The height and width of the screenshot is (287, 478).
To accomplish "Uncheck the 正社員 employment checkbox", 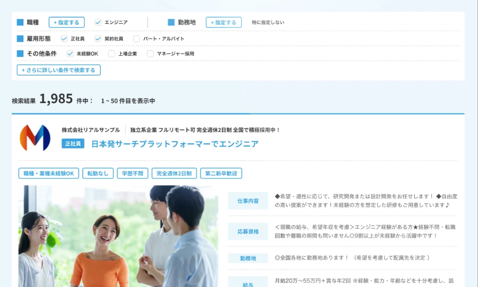I will click(x=64, y=39).
